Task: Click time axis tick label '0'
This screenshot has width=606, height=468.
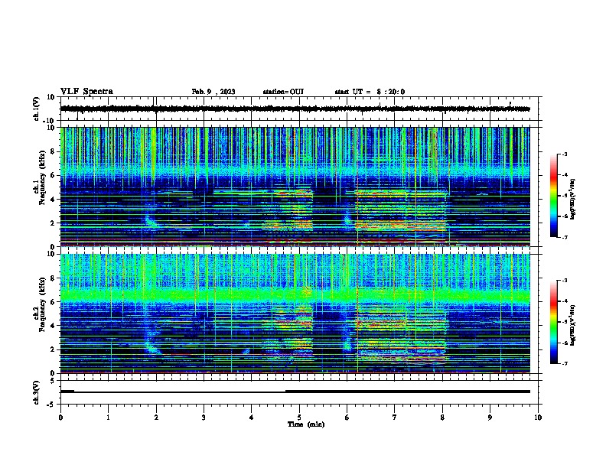Action: point(60,418)
